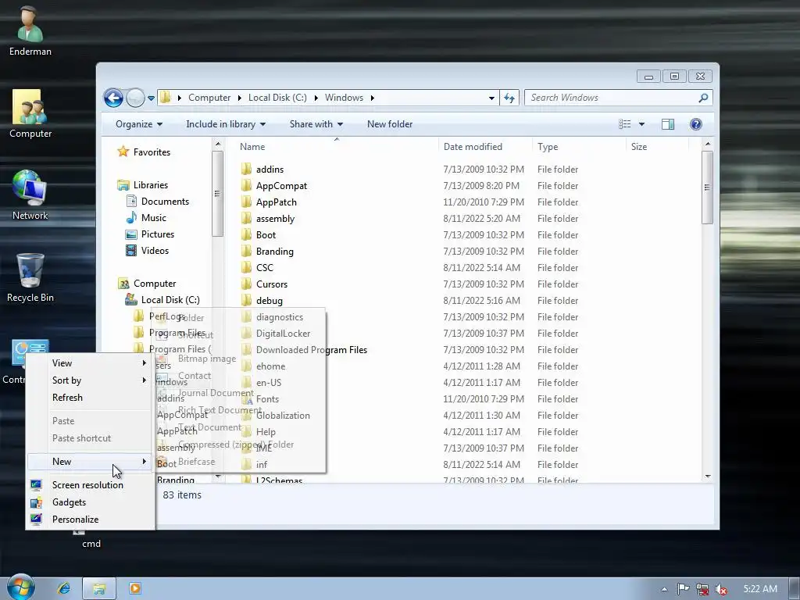Screen dimensions: 800x600
Task: Select the Computer desktop icon
Action: coord(30,113)
